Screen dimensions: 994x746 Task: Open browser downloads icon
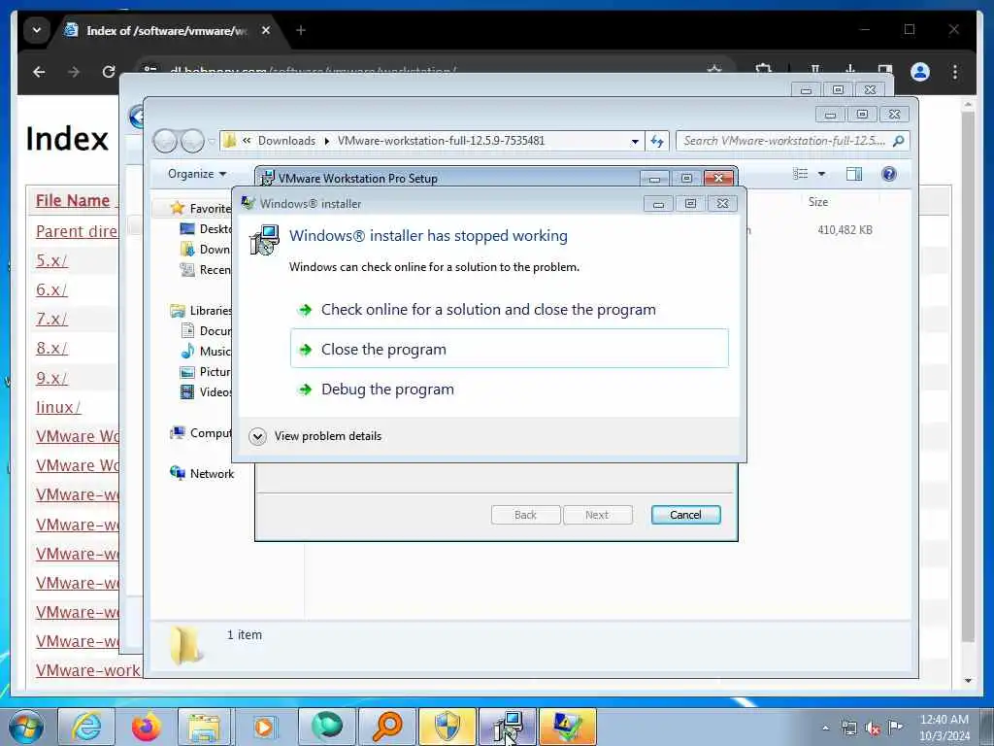tap(850, 69)
